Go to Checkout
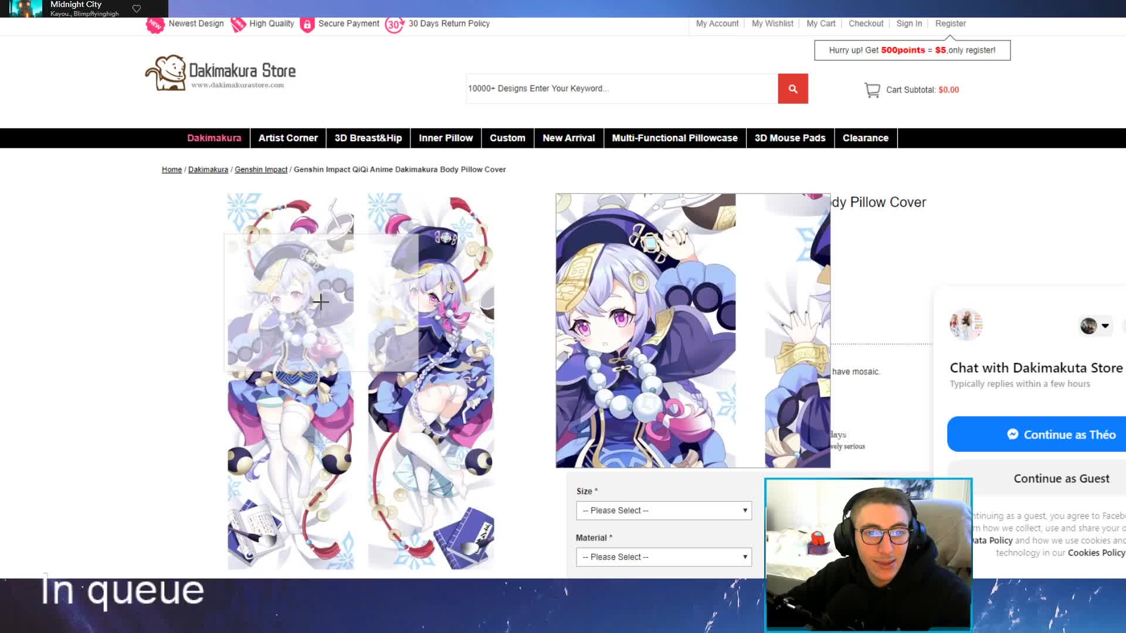This screenshot has height=633, width=1126. [866, 23]
